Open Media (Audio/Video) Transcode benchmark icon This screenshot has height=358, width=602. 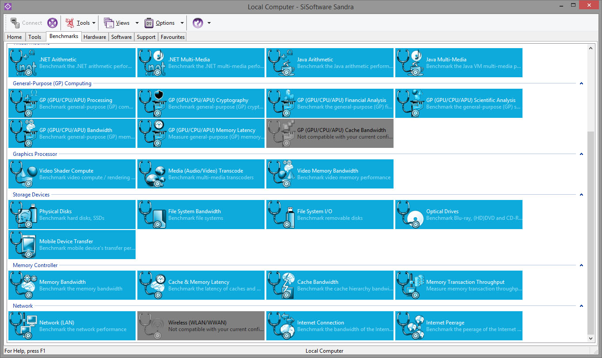click(152, 174)
